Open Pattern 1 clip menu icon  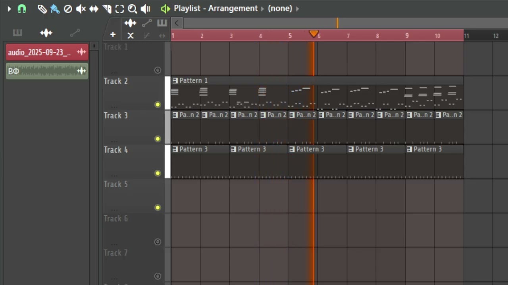pyautogui.click(x=175, y=80)
